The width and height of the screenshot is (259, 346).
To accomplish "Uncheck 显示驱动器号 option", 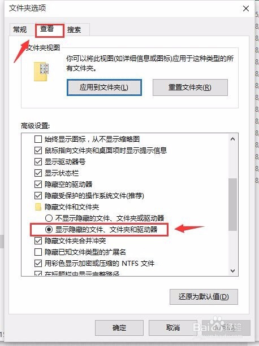I will (x=38, y=162).
